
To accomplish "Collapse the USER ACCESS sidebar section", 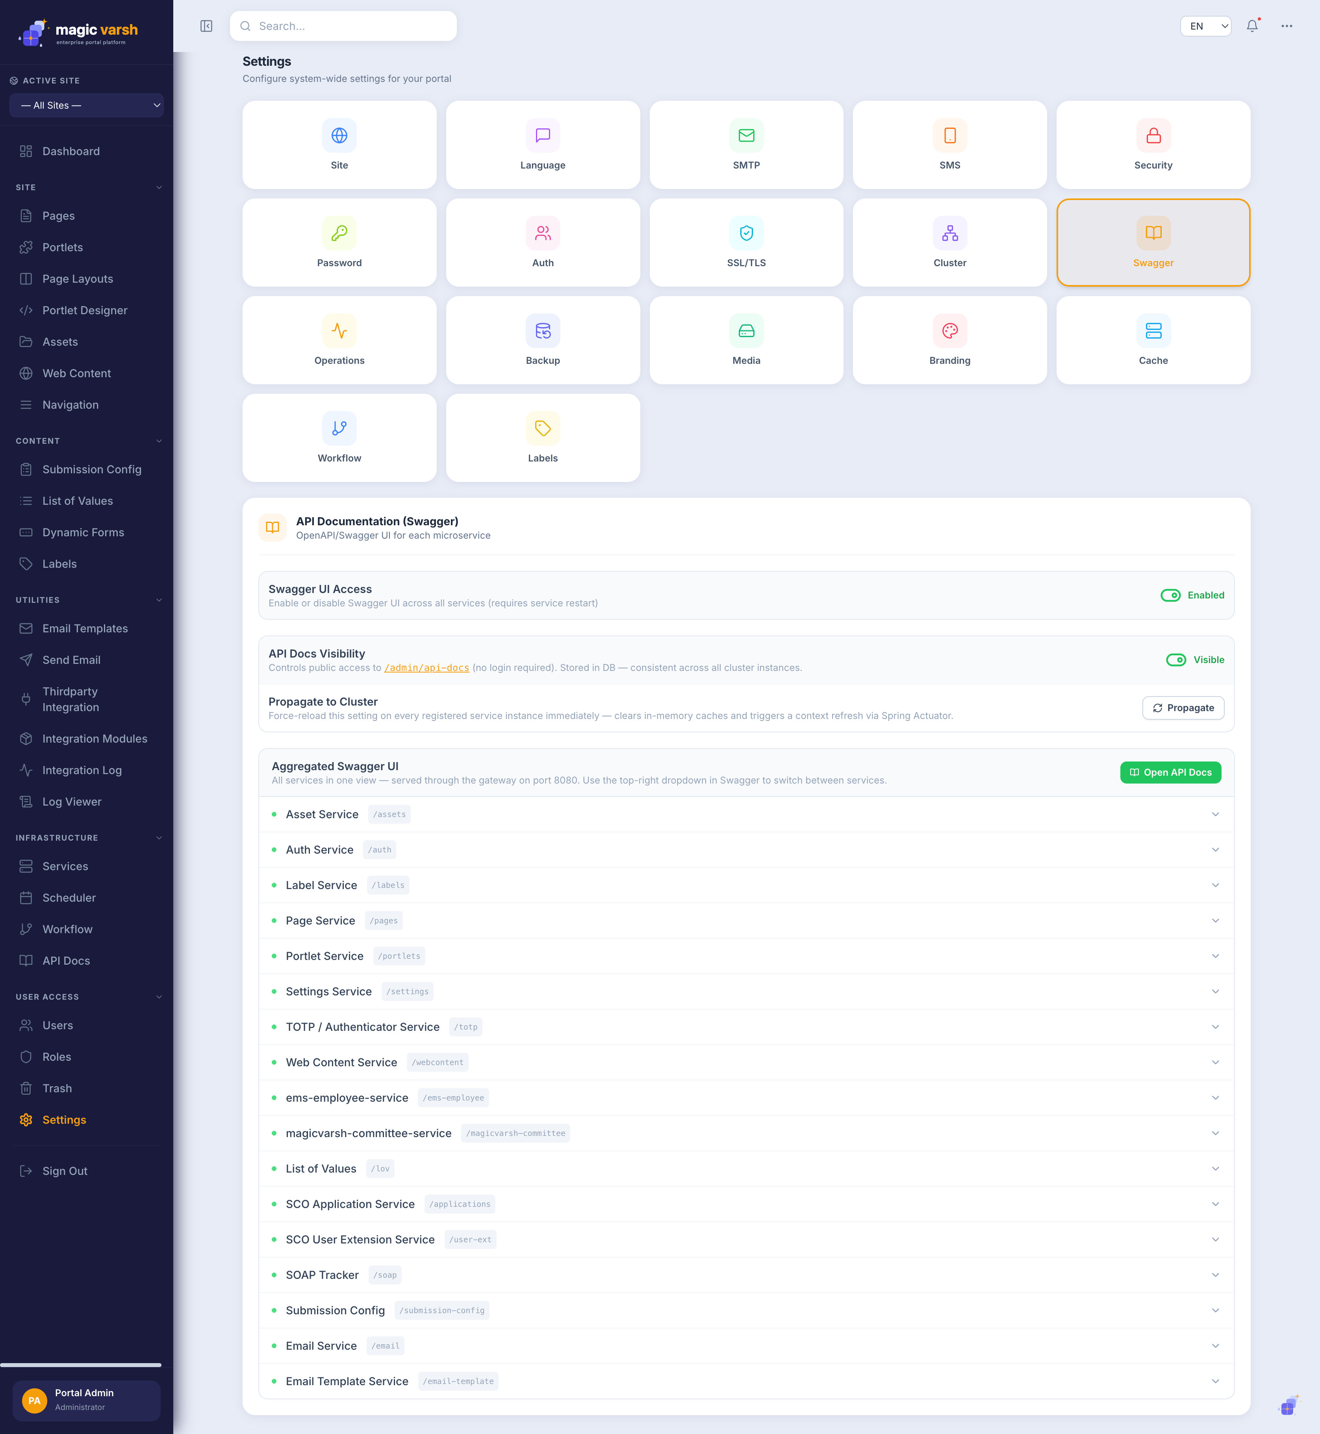I will [x=159, y=997].
